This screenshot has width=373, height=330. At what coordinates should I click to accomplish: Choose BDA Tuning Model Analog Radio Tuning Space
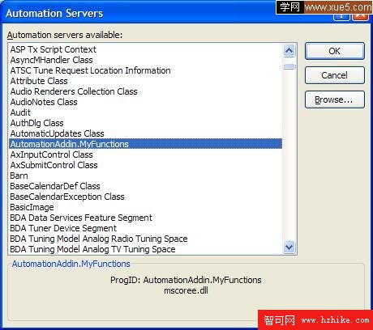[x=99, y=239]
